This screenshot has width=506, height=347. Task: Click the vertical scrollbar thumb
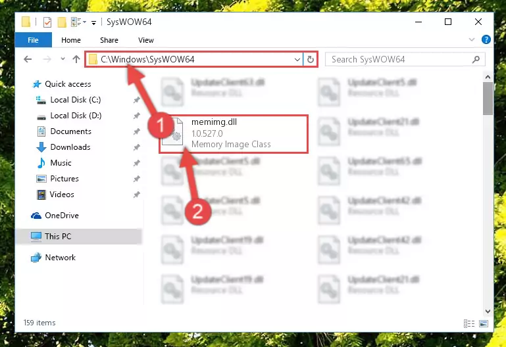click(x=488, y=99)
